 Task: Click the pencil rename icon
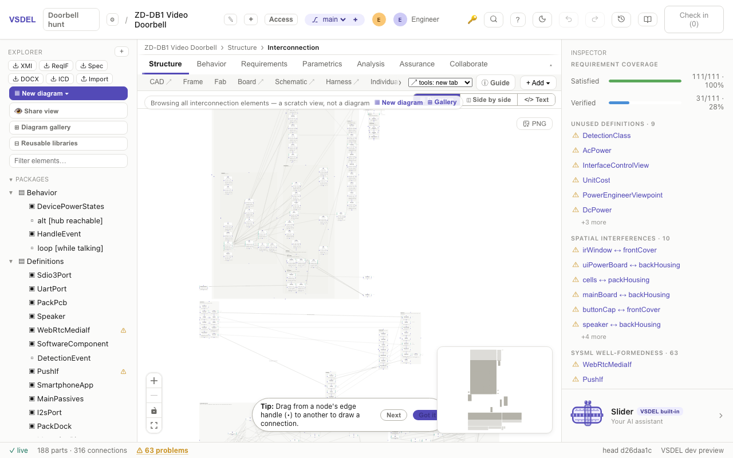[x=230, y=19]
